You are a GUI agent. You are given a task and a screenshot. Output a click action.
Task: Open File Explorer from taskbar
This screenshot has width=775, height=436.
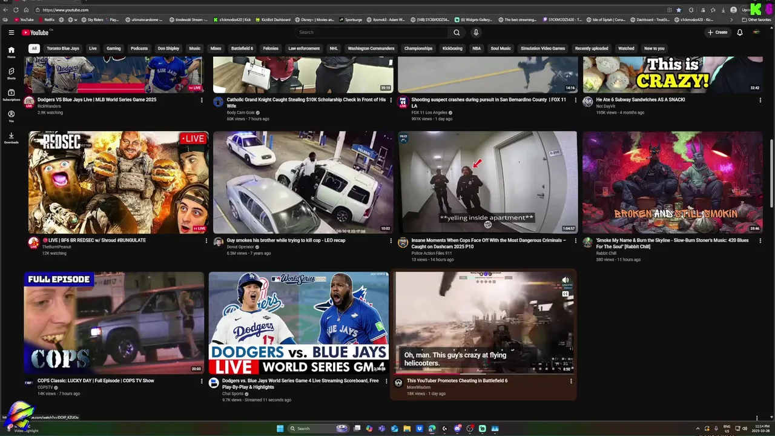click(407, 429)
